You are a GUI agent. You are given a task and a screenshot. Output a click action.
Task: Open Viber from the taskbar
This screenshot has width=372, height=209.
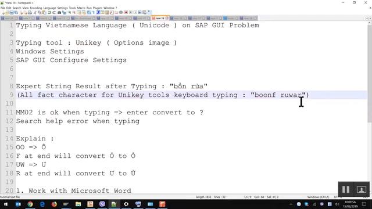(102, 204)
